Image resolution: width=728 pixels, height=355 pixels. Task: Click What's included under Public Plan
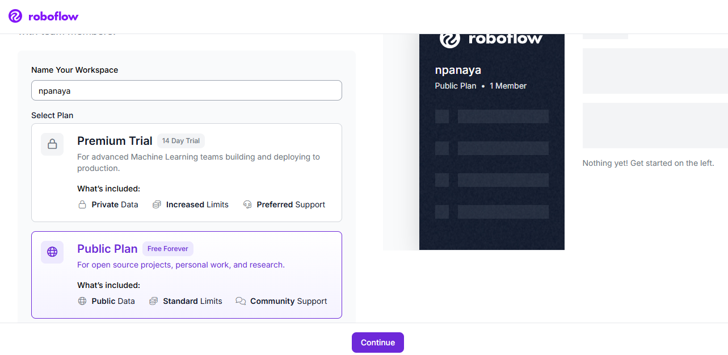108,285
